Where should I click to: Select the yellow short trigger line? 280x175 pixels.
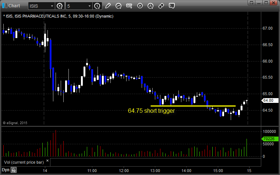pos(193,106)
